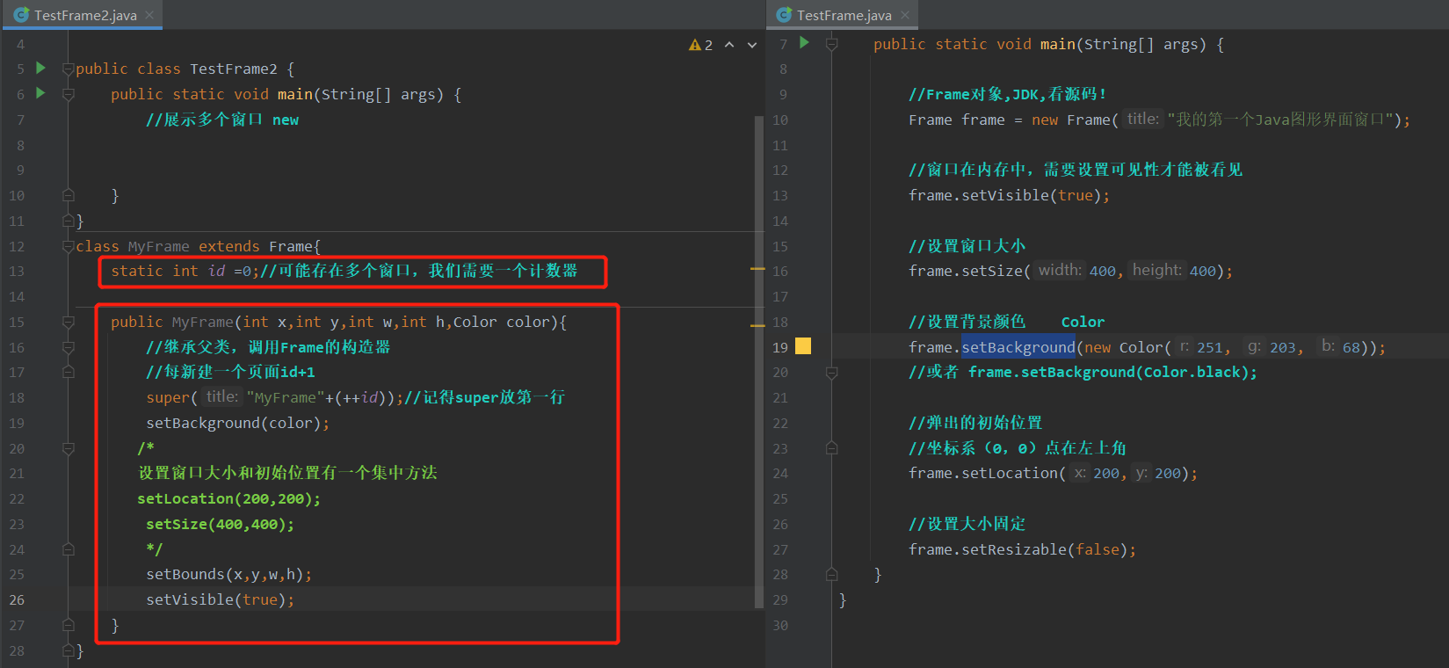The image size is (1449, 668).
Task: Click the 'title:' hint on line 10 in TestFrame.java
Action: pos(1143,119)
